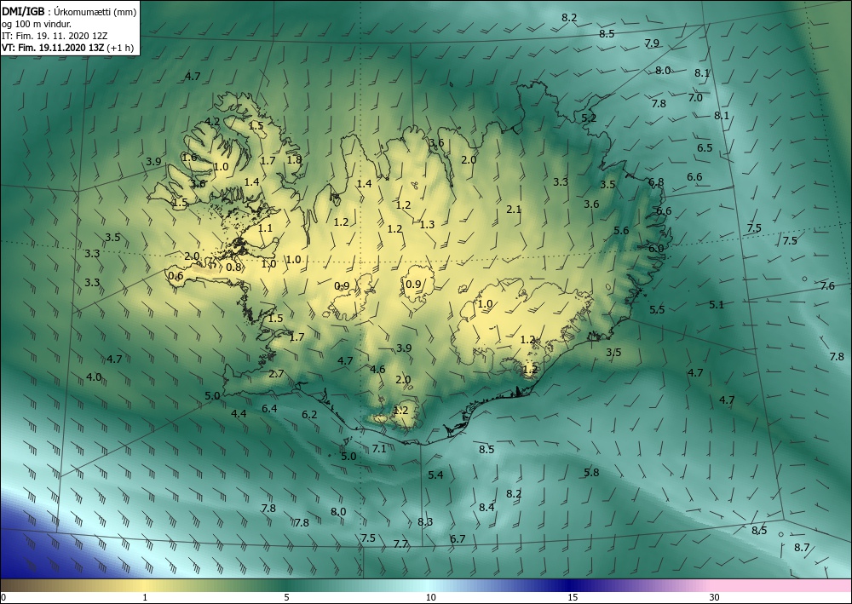This screenshot has height=604, width=852.
Task: Click the map value 6.8
Action: click(656, 182)
